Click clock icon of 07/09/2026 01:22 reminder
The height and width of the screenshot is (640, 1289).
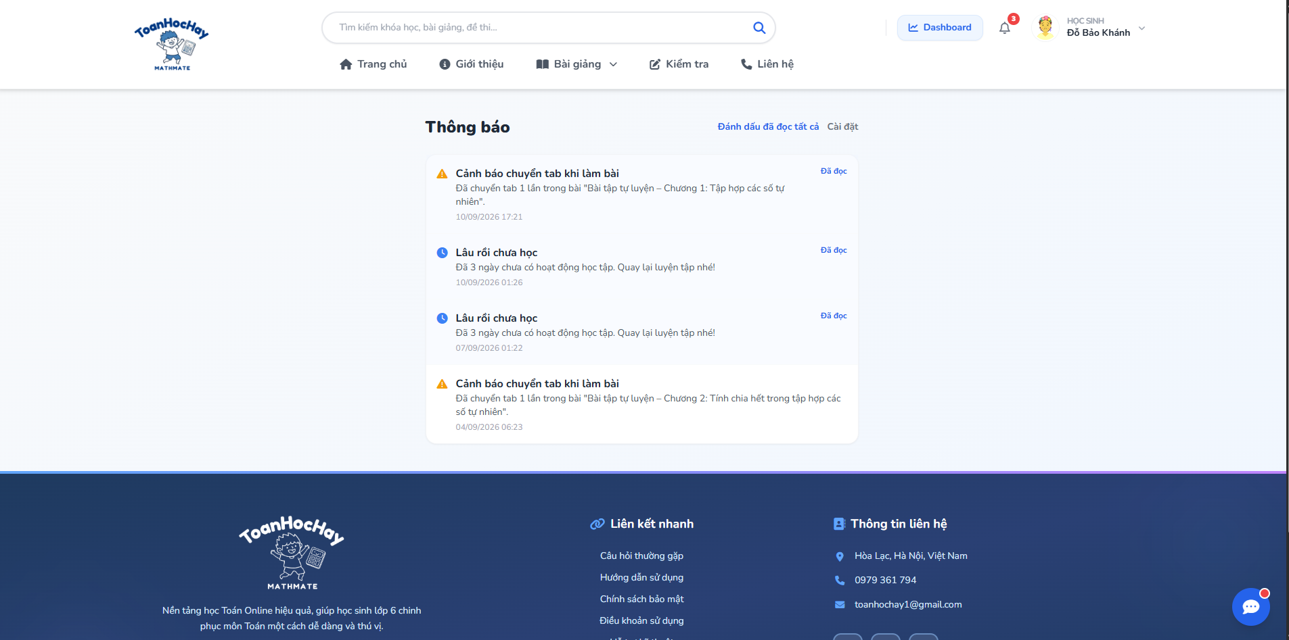[442, 318]
